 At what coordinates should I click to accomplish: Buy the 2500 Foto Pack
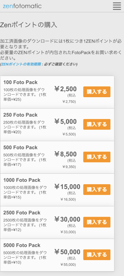(x=97, y=222)
